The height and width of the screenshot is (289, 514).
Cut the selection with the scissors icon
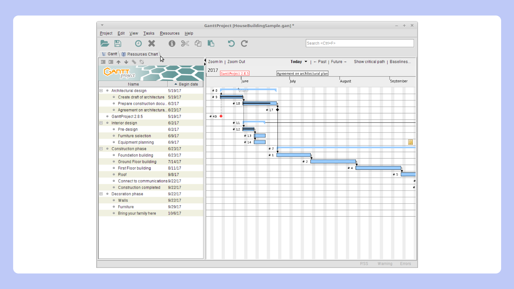[185, 43]
